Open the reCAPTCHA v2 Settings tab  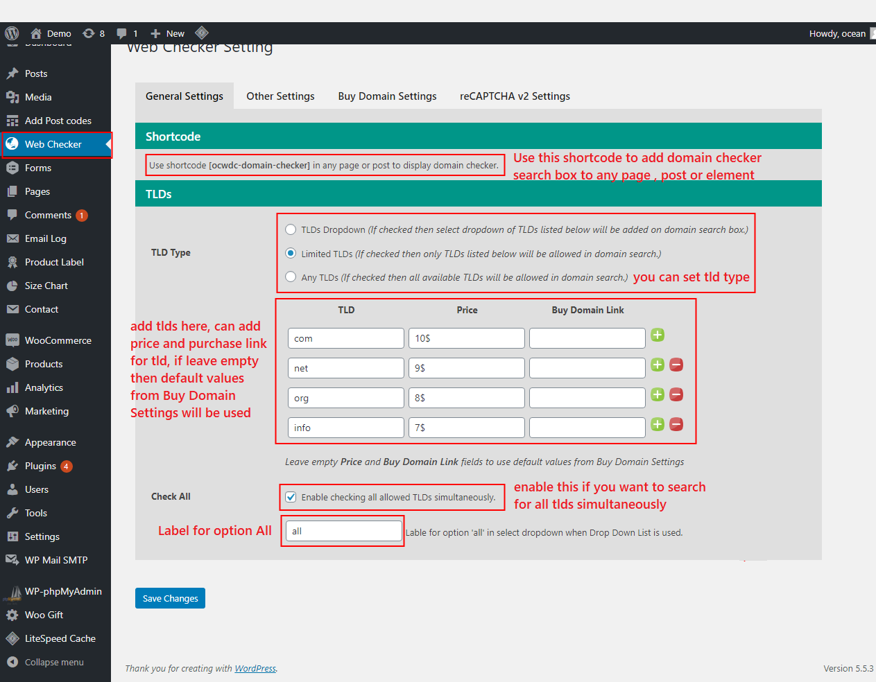point(515,96)
